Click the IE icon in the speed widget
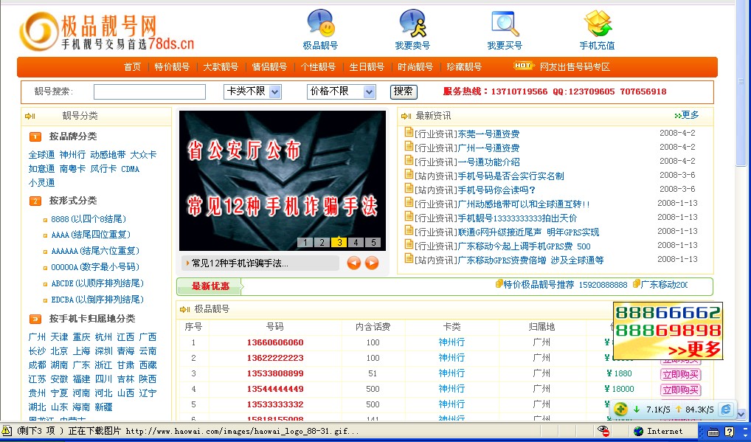 tap(726, 410)
